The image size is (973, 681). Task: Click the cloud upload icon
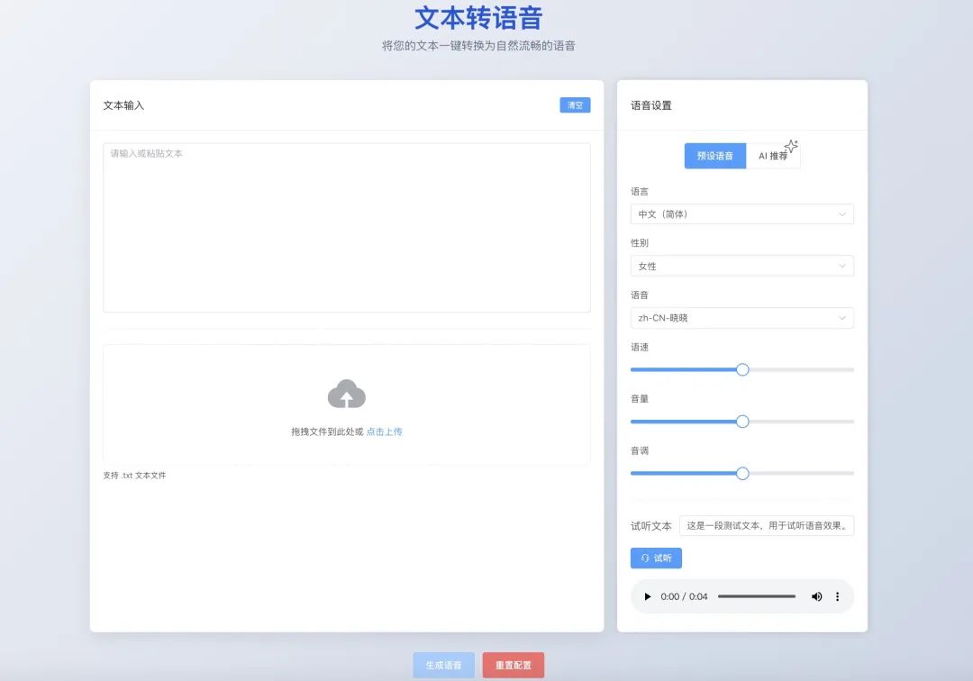347,394
